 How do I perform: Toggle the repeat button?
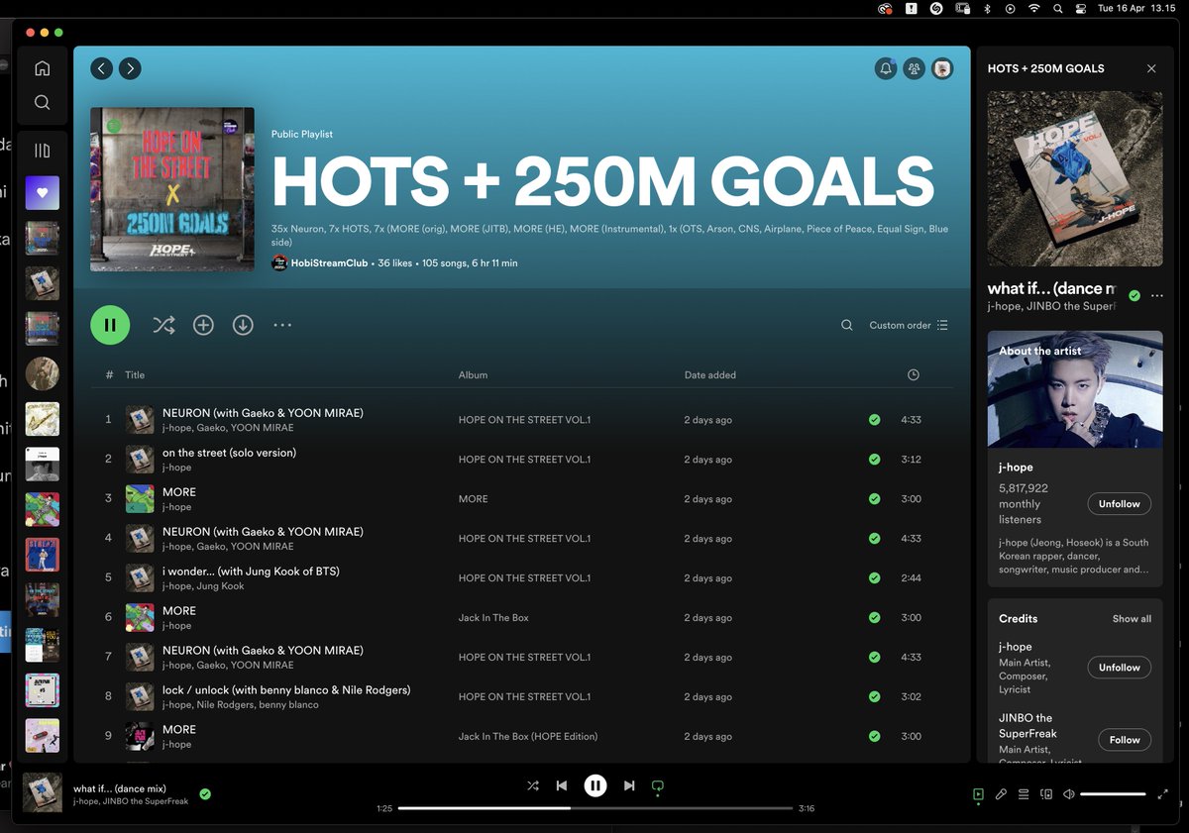pos(657,786)
